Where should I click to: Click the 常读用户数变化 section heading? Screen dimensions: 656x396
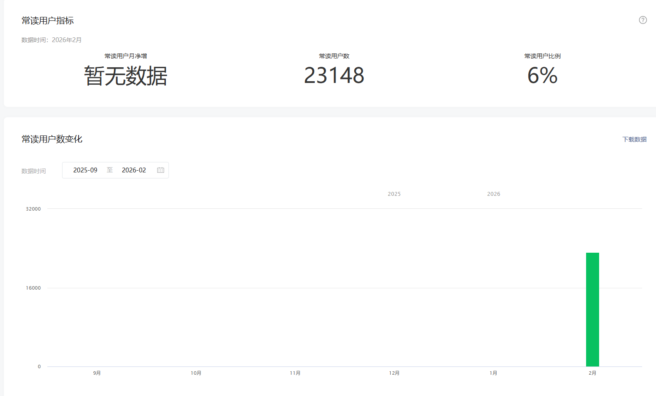tap(52, 139)
